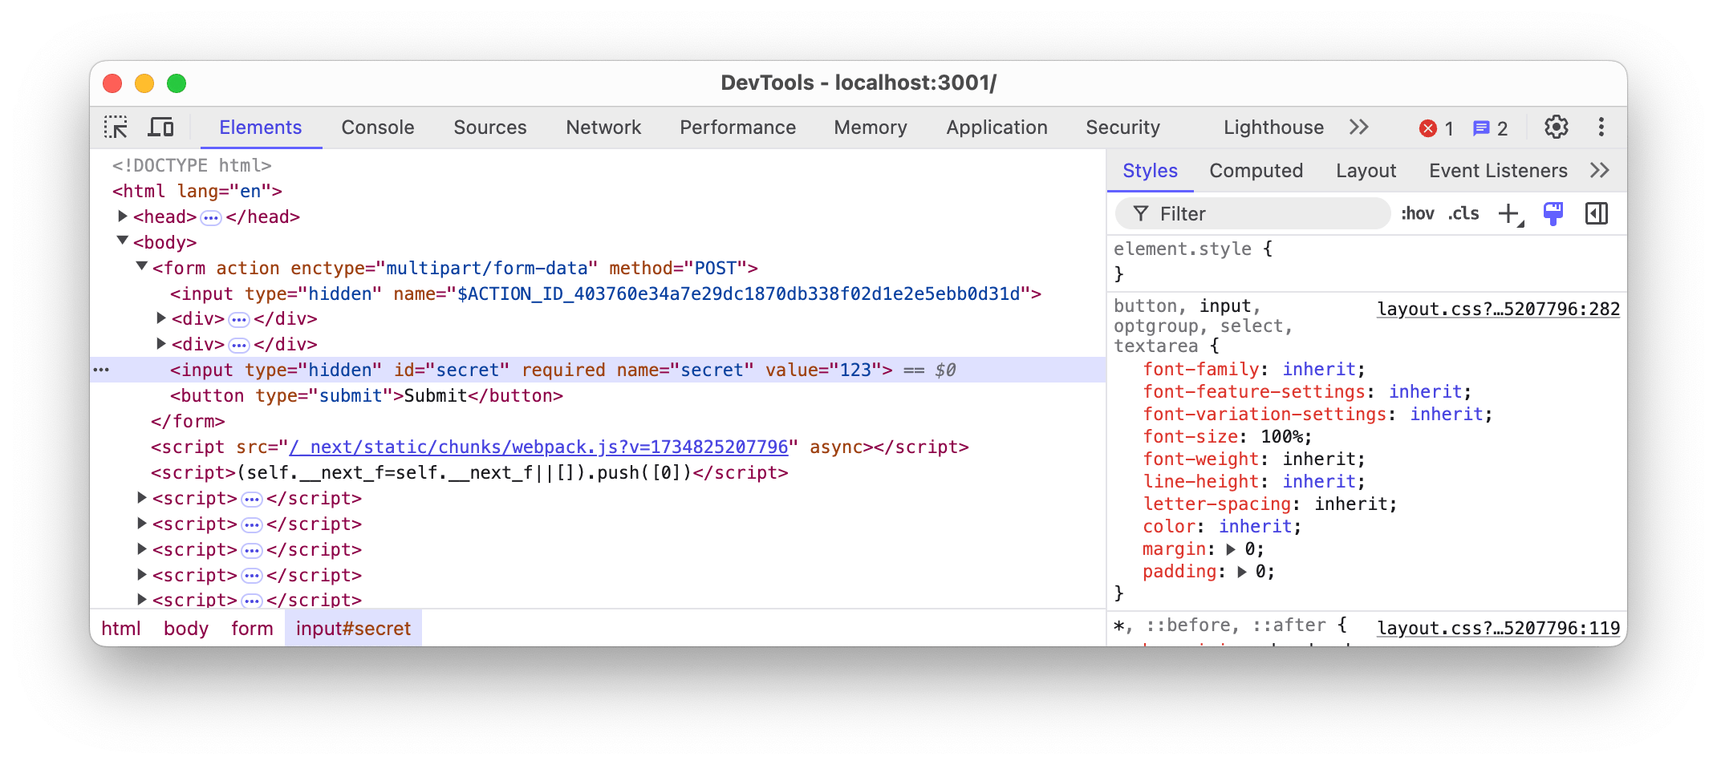Select html in the breadcrumb

121,629
